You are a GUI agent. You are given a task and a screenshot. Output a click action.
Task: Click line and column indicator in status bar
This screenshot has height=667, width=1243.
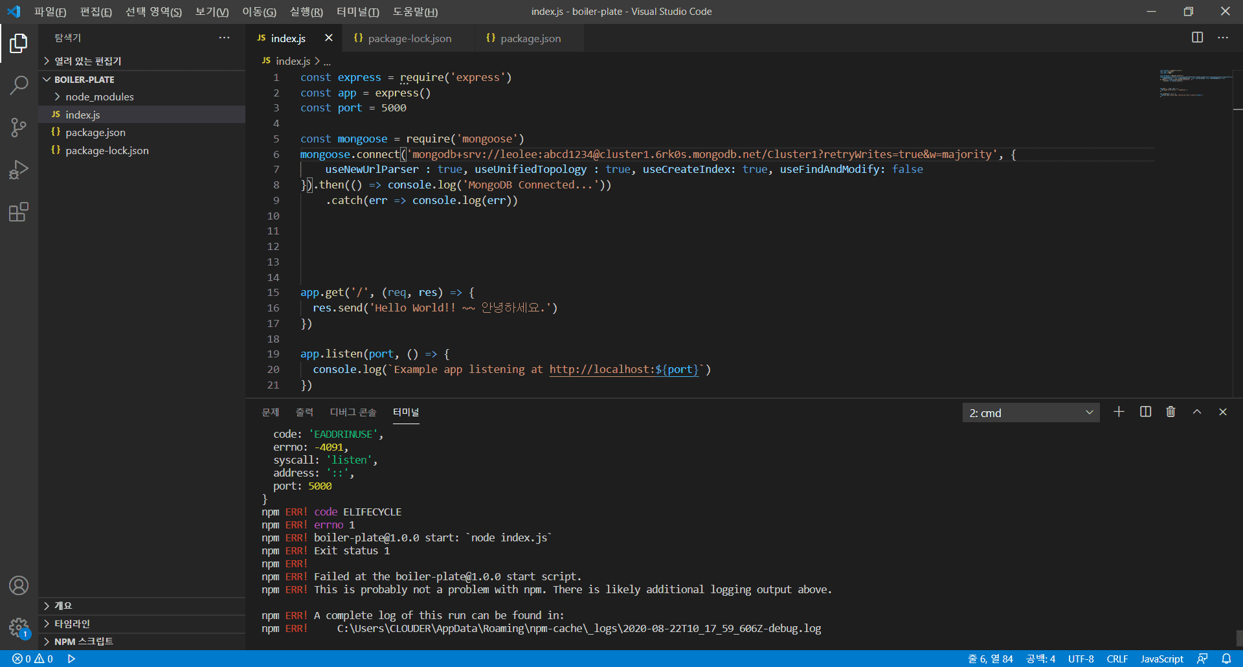pyautogui.click(x=990, y=659)
